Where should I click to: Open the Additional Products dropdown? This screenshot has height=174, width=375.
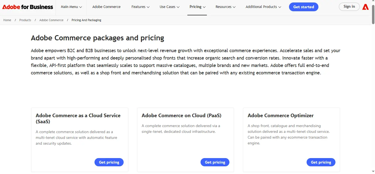[x=263, y=7]
